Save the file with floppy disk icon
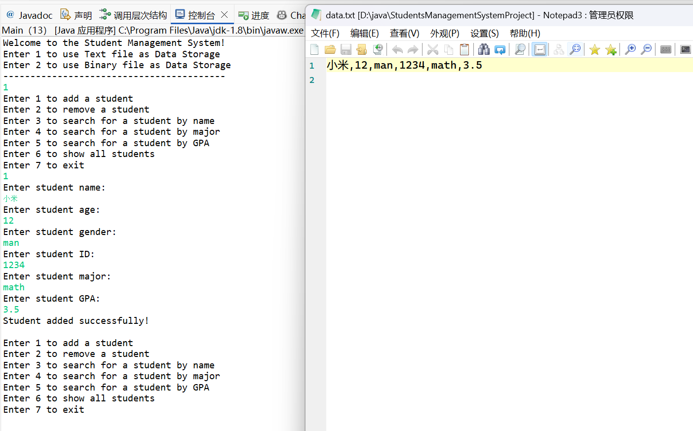This screenshot has height=431, width=693. [346, 49]
